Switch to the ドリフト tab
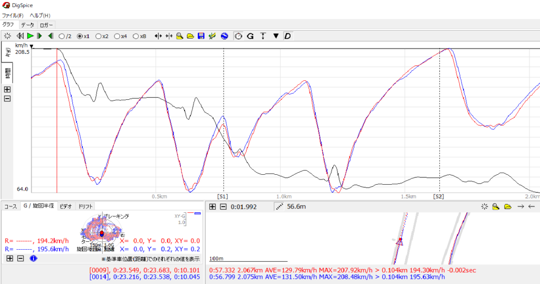The image size is (540, 284). coord(86,206)
